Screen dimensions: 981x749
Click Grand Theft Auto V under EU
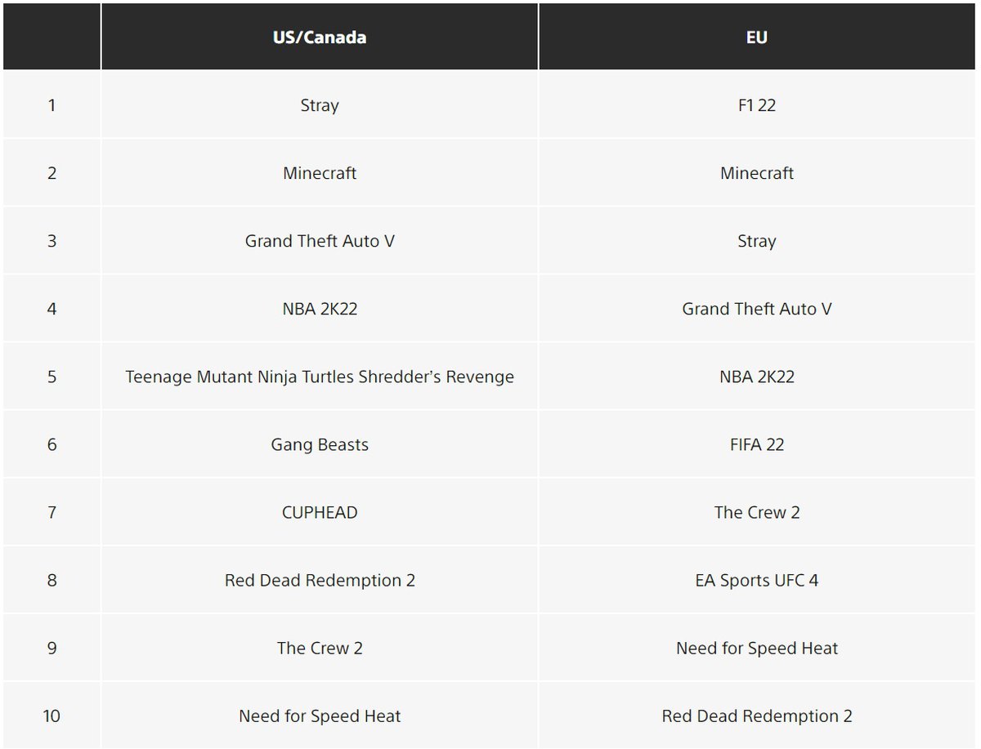tap(757, 309)
